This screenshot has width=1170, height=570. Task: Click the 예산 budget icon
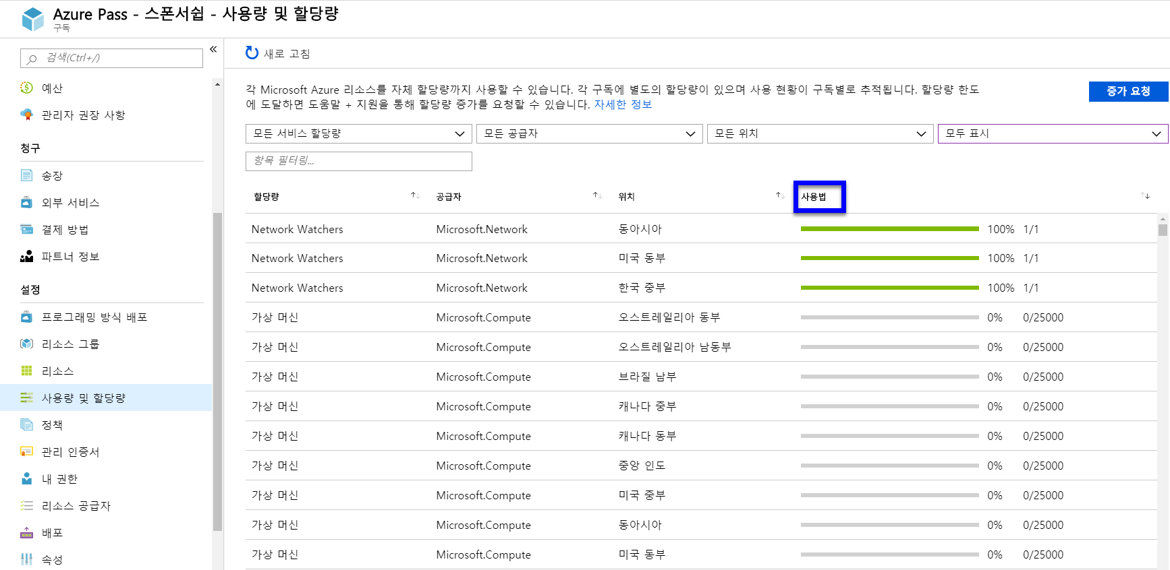(26, 88)
